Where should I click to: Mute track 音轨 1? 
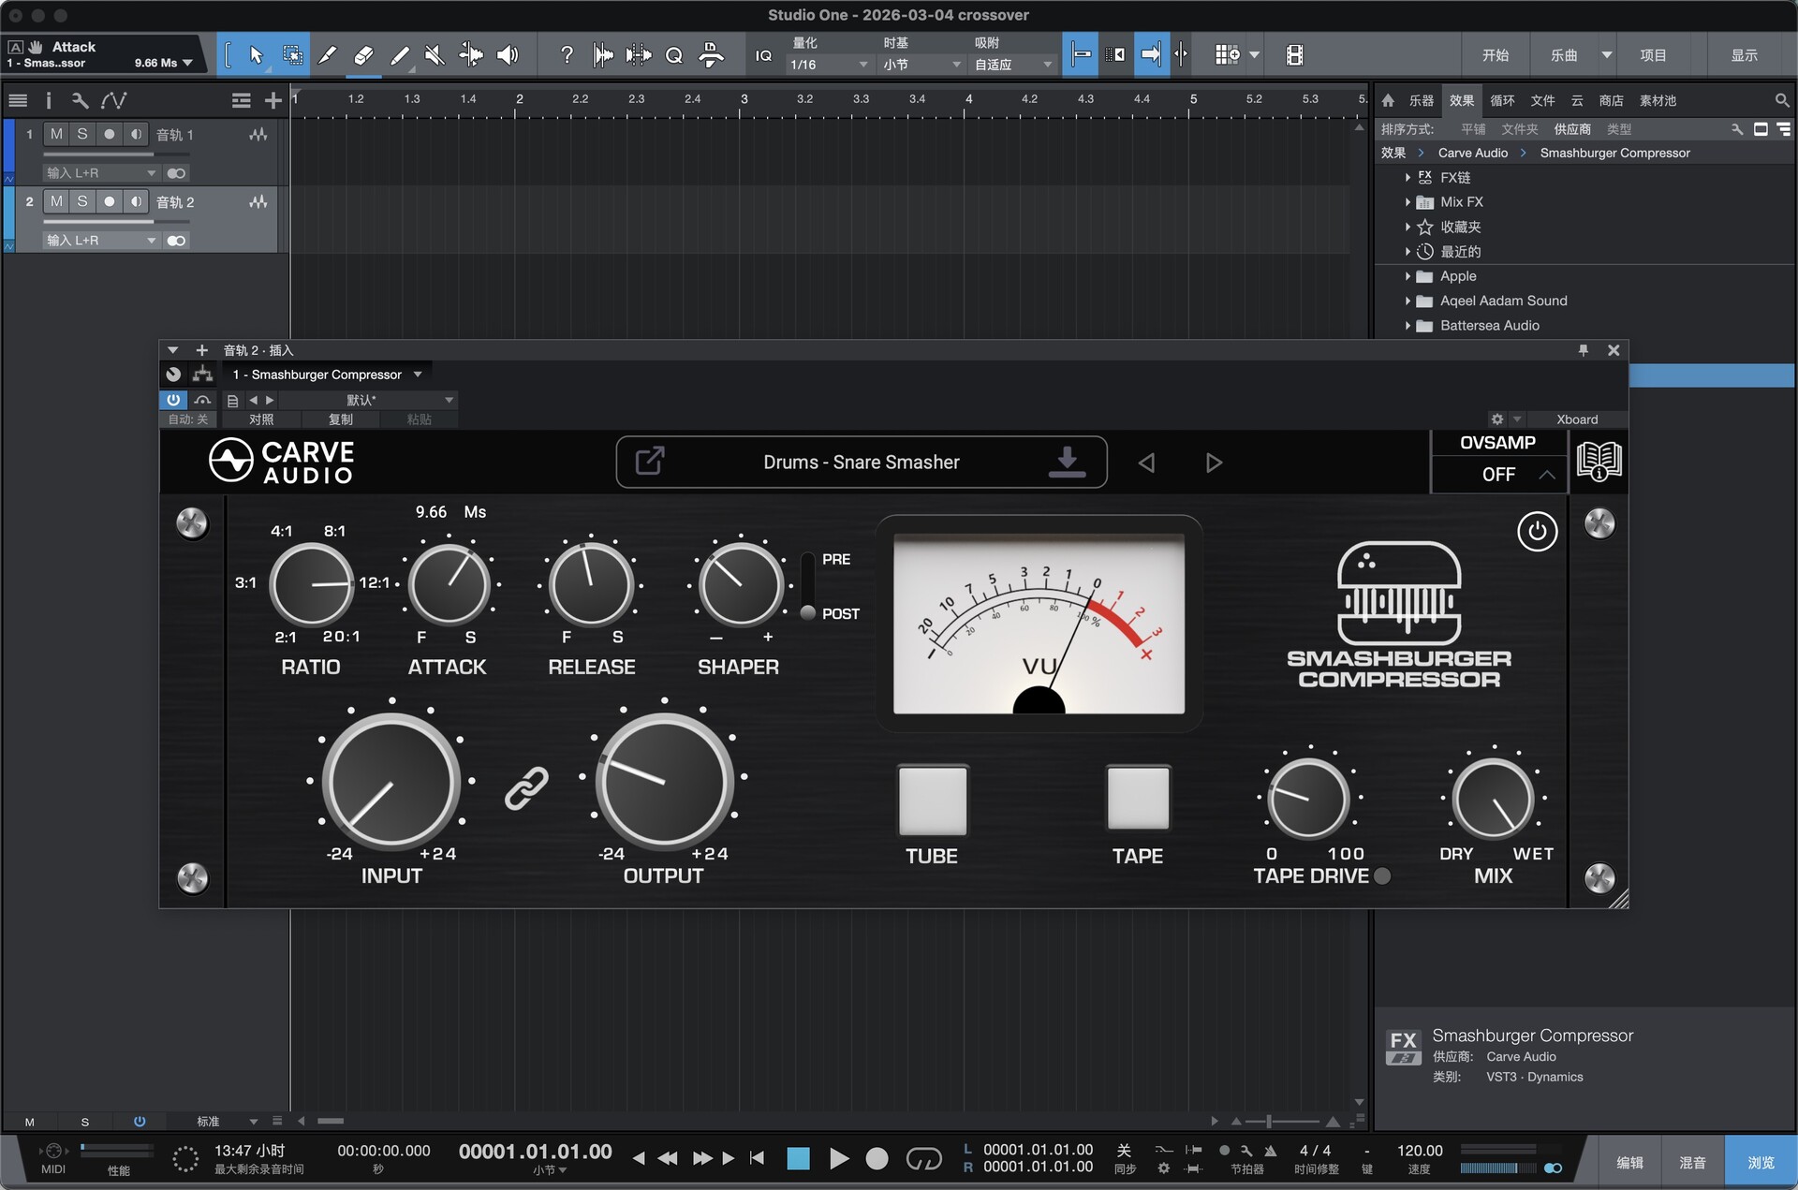click(55, 134)
